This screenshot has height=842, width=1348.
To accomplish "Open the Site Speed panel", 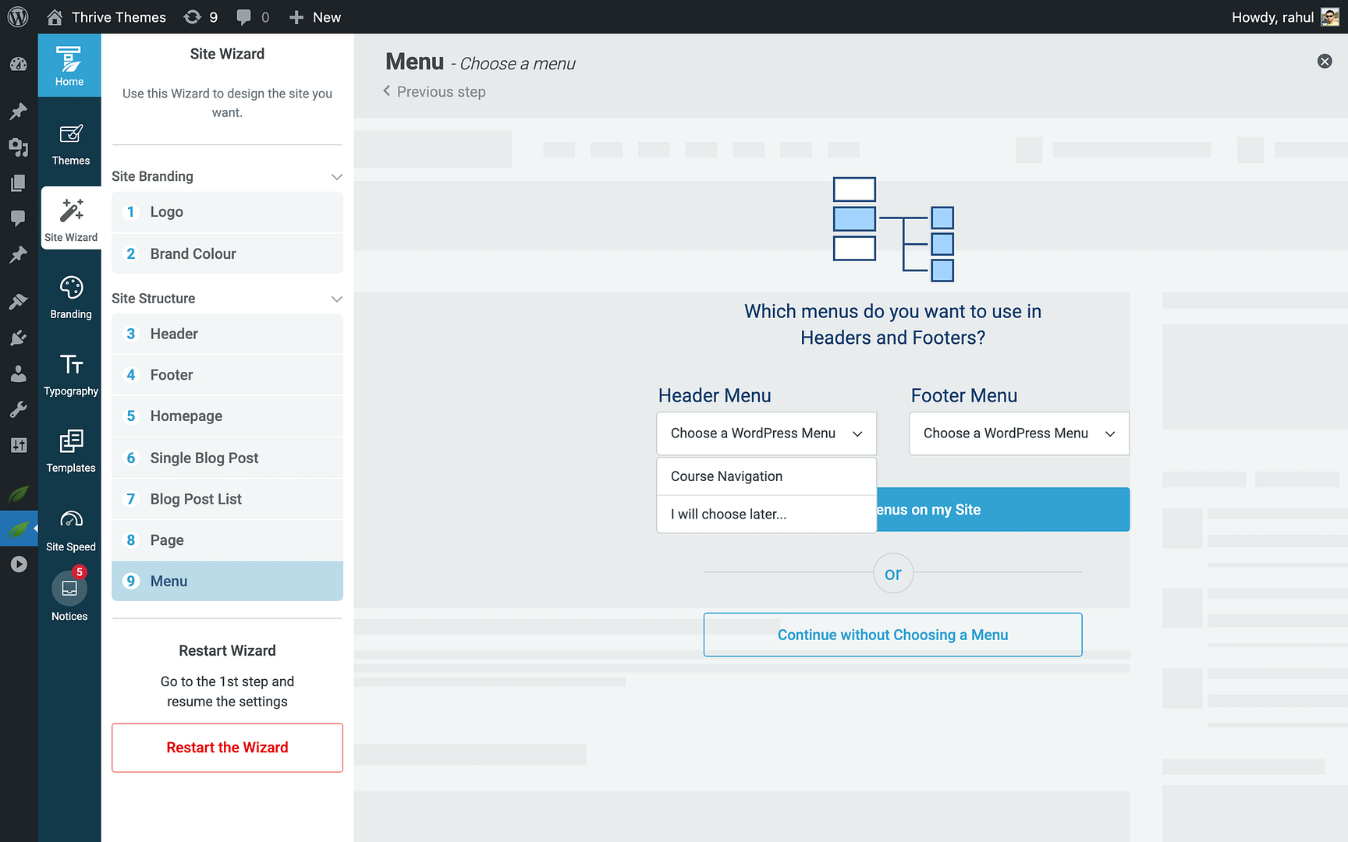I will (69, 529).
